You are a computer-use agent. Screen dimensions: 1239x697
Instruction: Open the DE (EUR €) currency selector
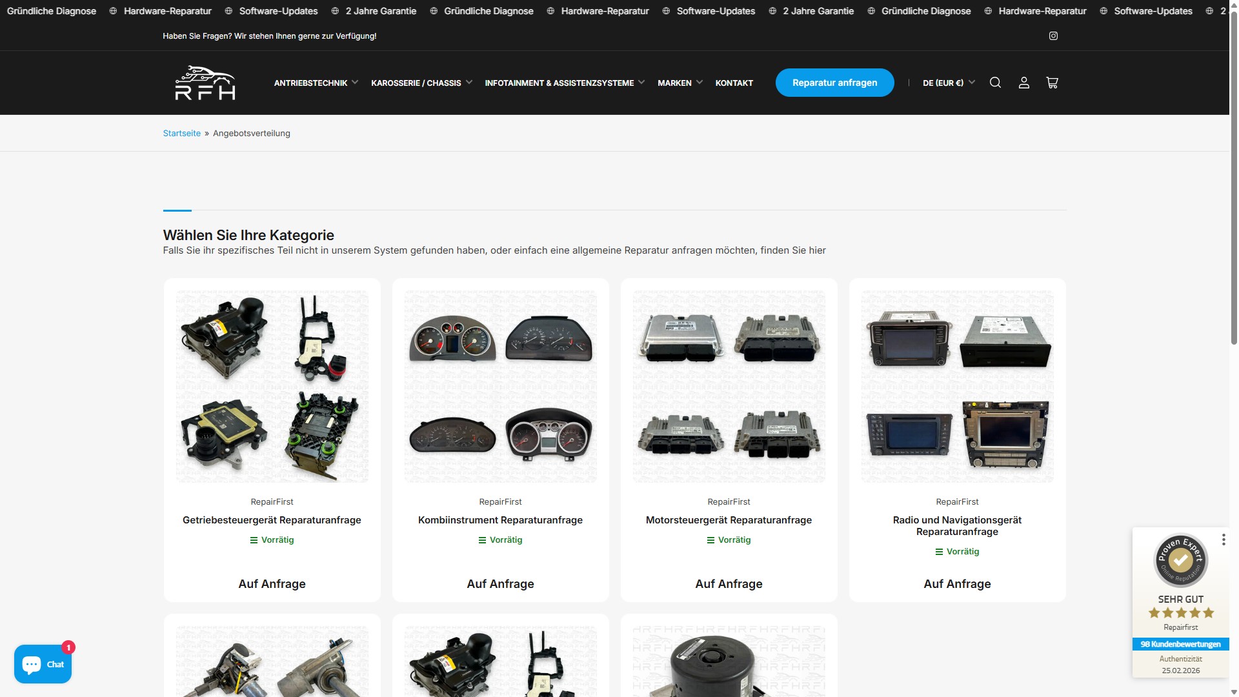coord(948,83)
